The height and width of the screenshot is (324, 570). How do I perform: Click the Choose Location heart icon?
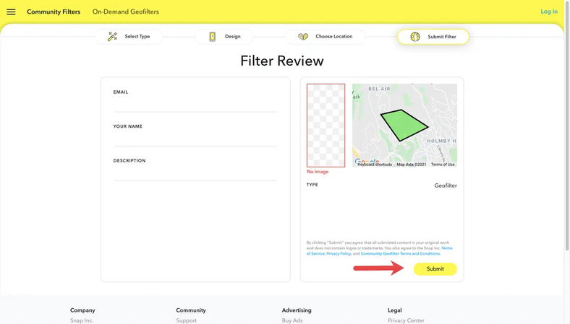coord(303,37)
